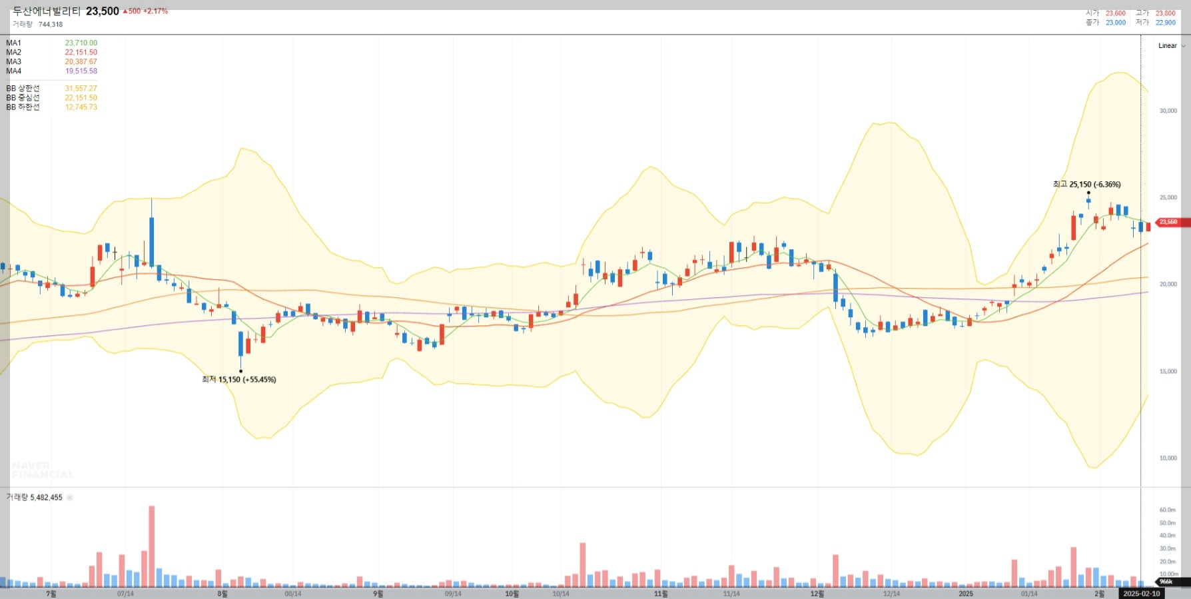Screen dimensions: 1191x599
Task: Click the 8월 label on time axis
Action: [222, 594]
